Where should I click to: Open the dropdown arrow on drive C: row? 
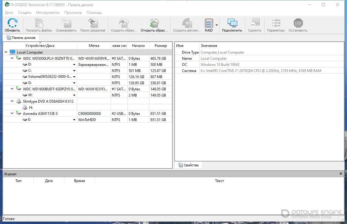click(x=74, y=71)
